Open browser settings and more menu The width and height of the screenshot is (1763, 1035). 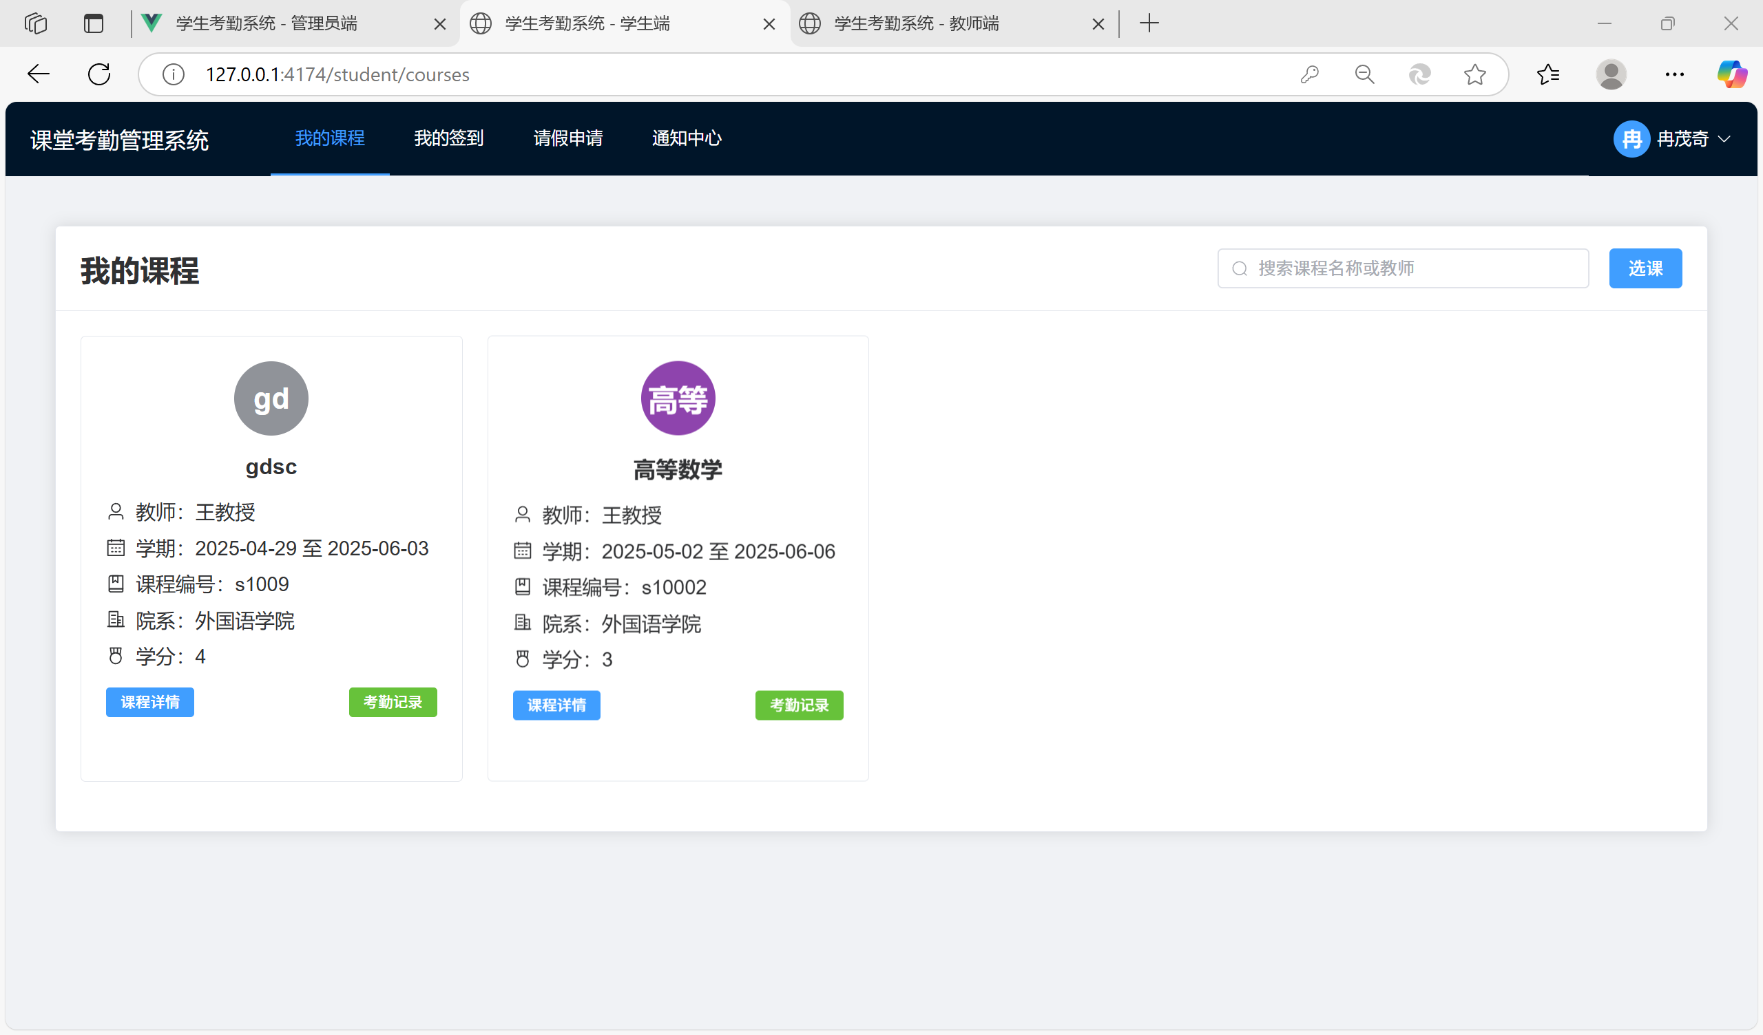point(1674,74)
